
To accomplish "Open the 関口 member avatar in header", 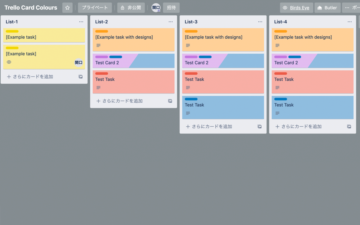I will [x=156, y=8].
